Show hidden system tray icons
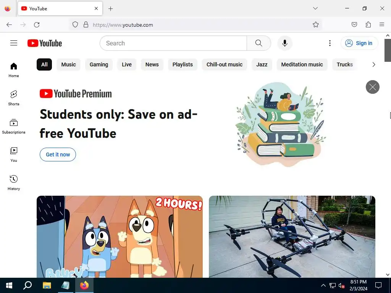The image size is (391, 293). 323,285
